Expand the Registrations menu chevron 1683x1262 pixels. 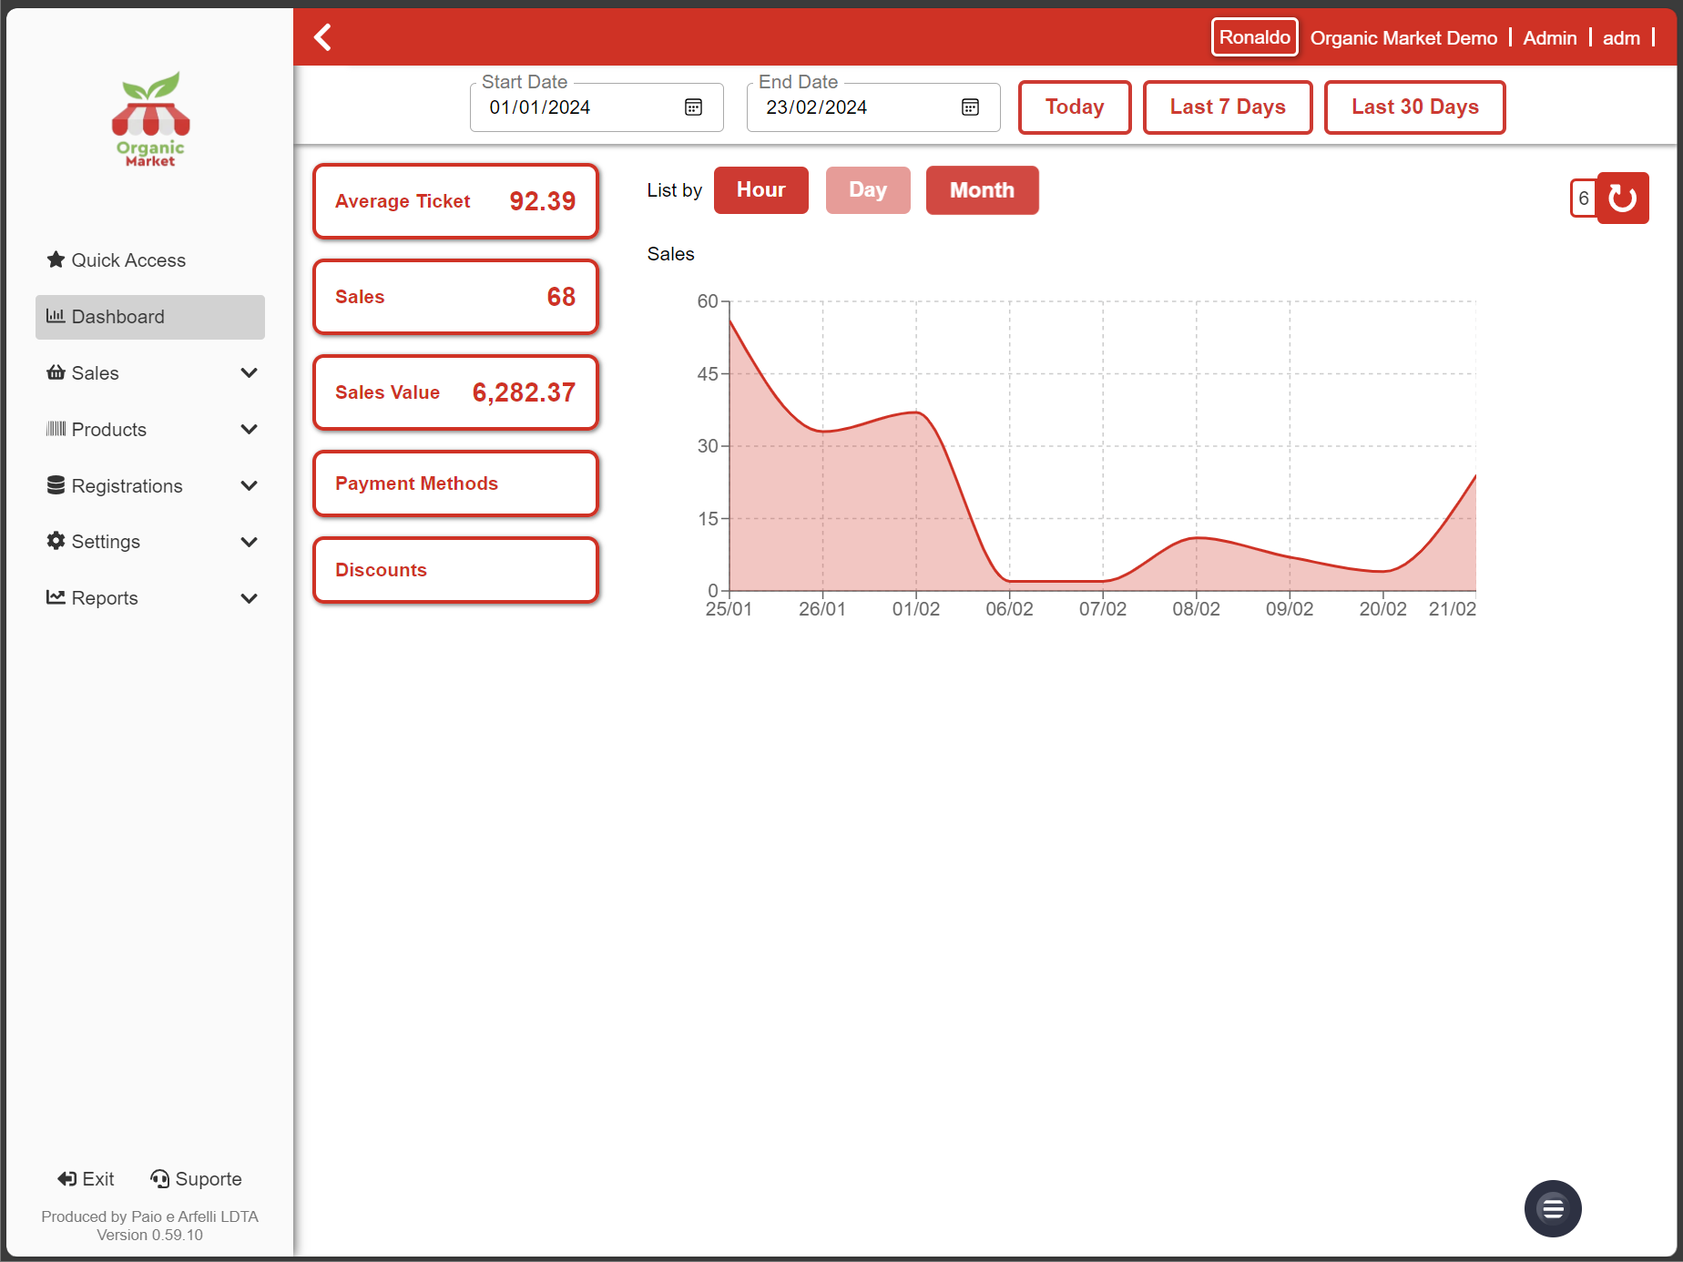point(249,486)
